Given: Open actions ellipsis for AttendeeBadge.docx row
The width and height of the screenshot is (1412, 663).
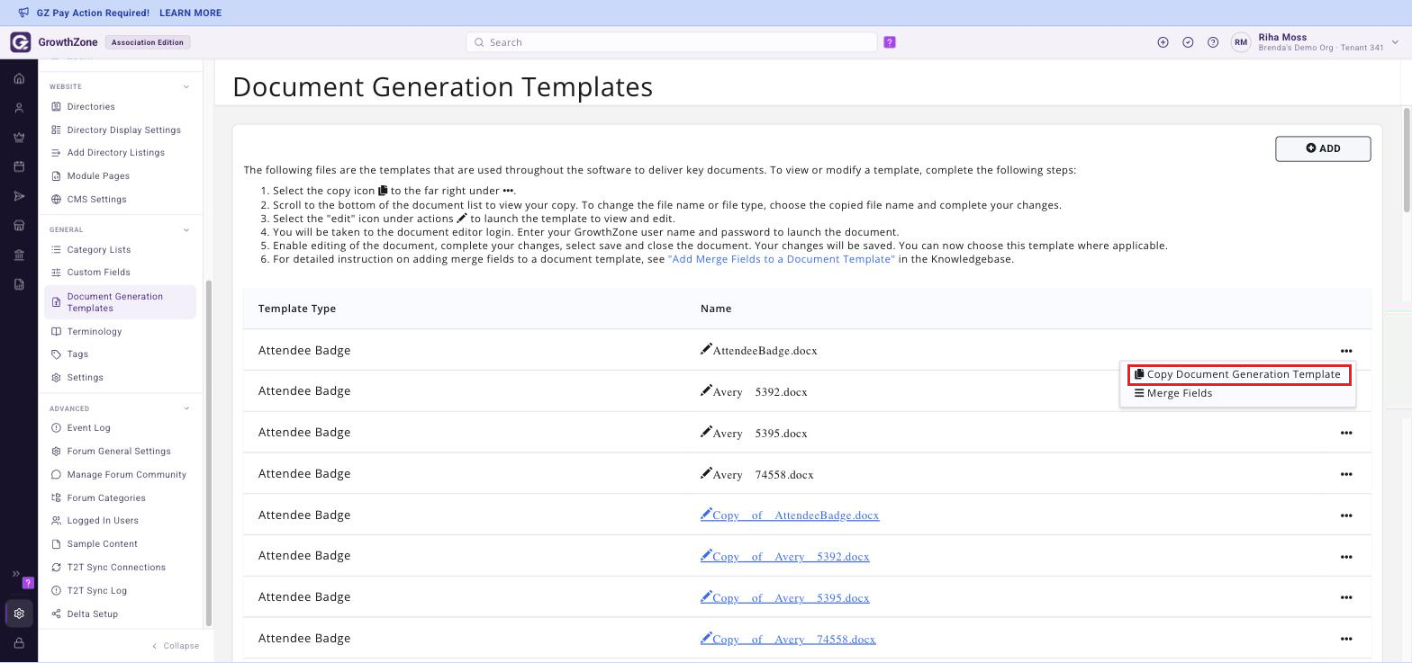Looking at the screenshot, I should (1346, 351).
